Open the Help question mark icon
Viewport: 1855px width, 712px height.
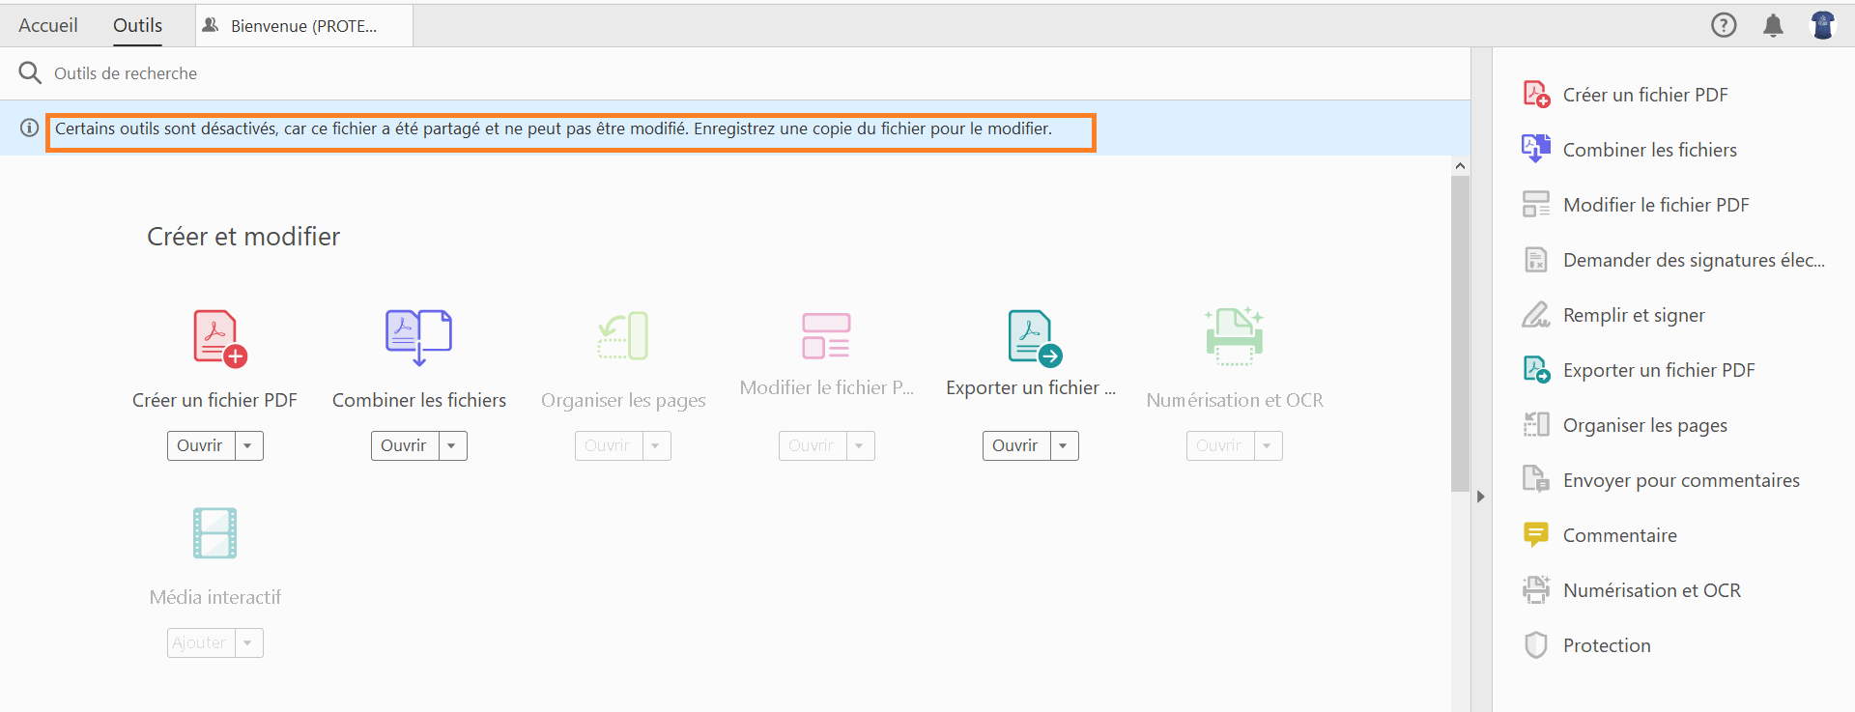pyautogui.click(x=1724, y=25)
